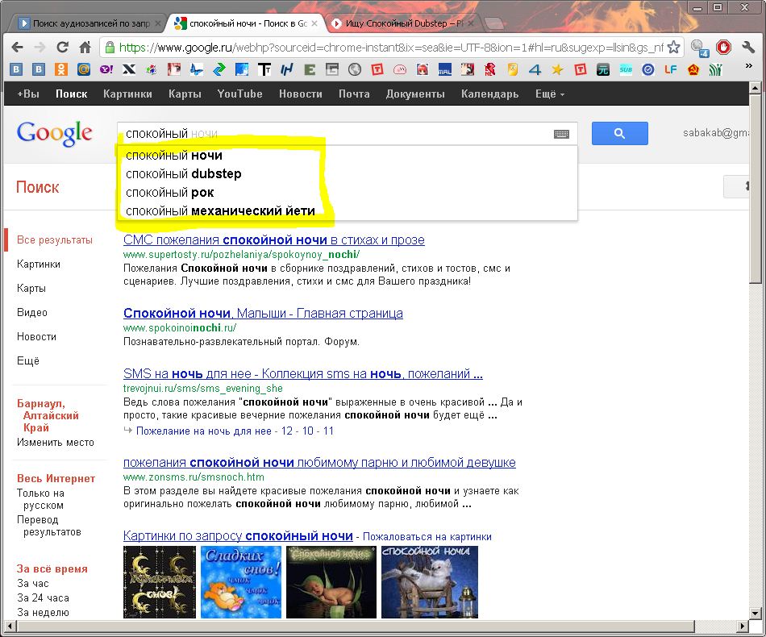The width and height of the screenshot is (766, 637).
Task: Open Документы in the top bar
Action: point(415,94)
